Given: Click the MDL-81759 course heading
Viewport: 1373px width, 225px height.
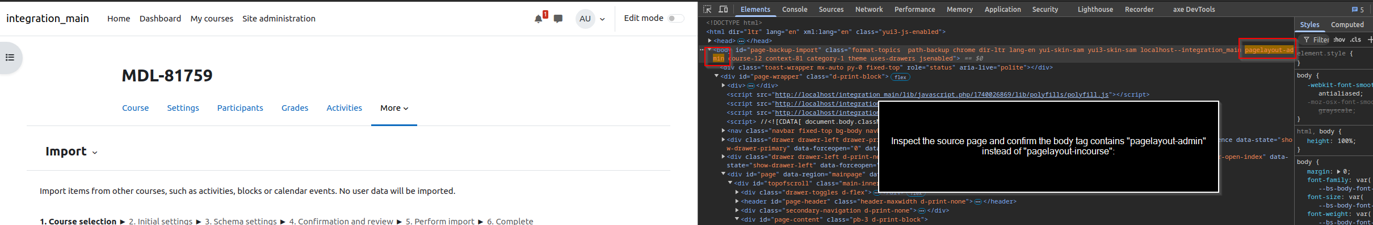Looking at the screenshot, I should tap(167, 76).
